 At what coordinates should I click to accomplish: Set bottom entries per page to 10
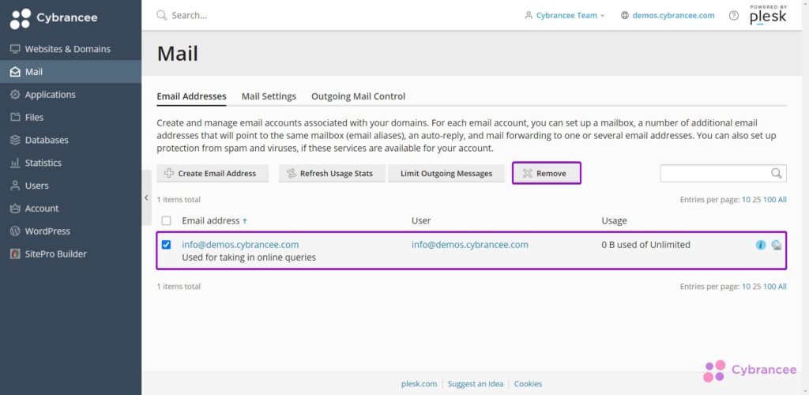[746, 286]
